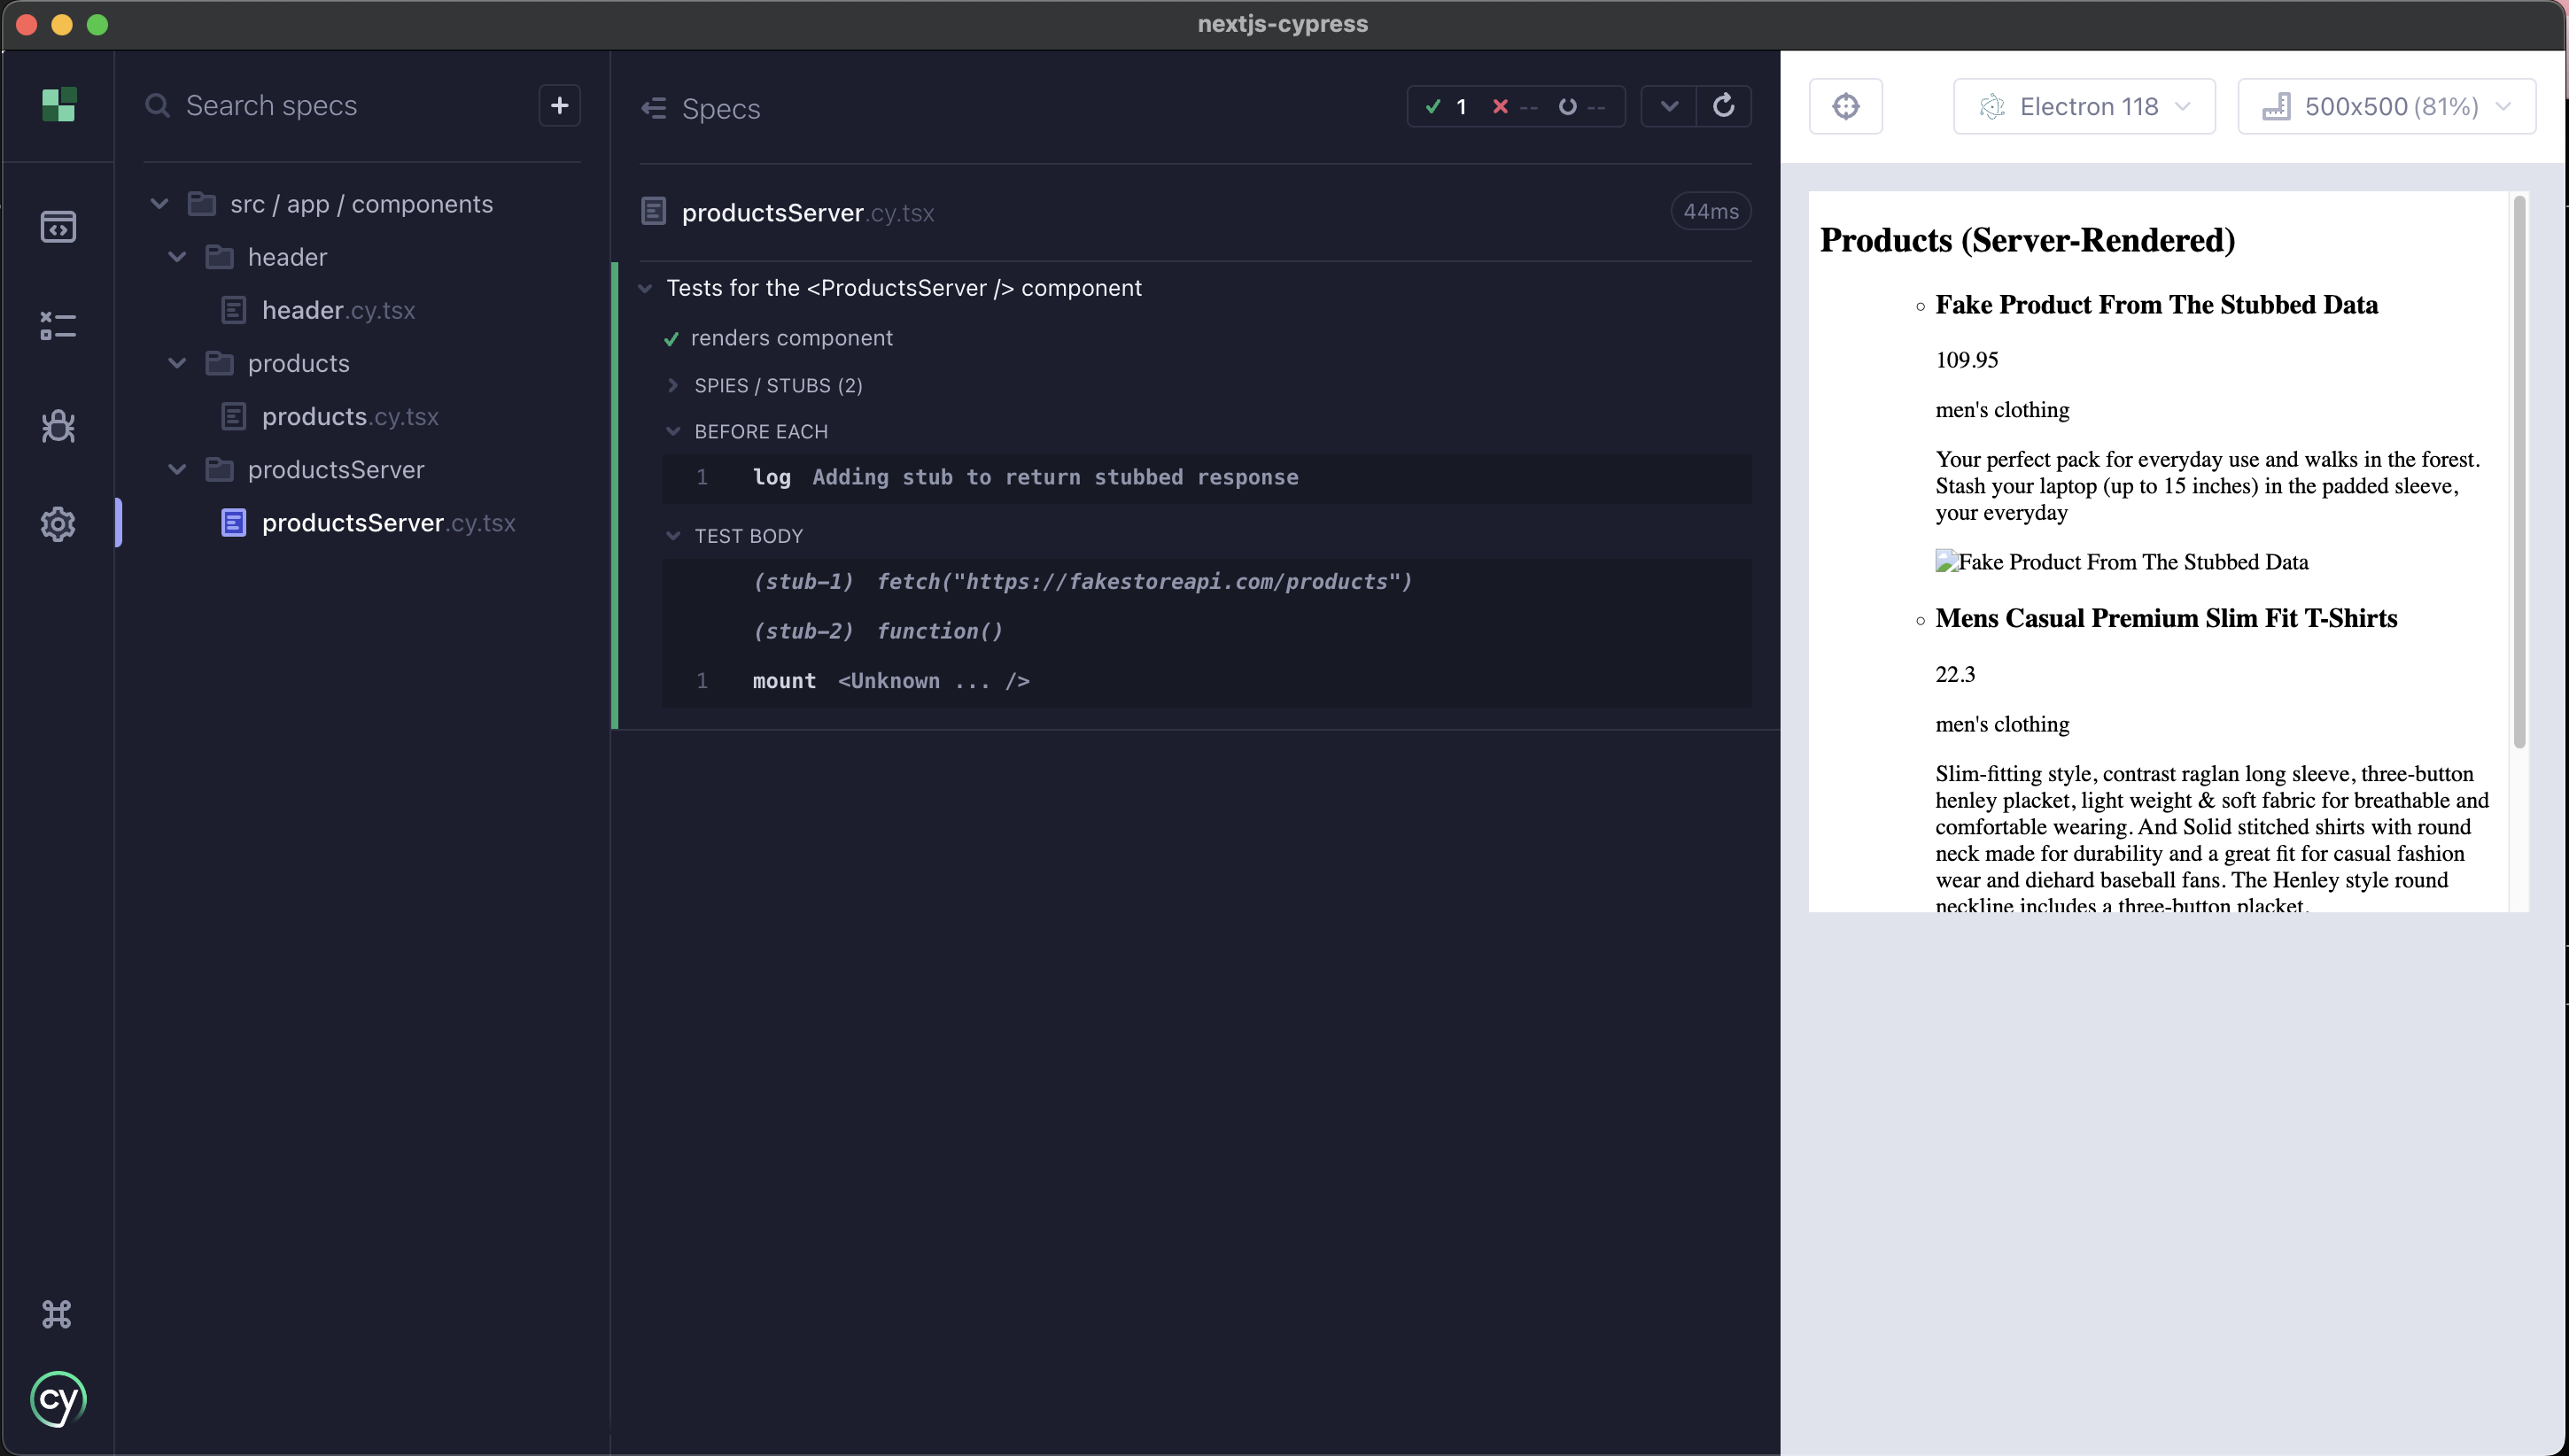This screenshot has height=1456, width=2569.
Task: Click the products.cy.tsx file icon
Action: pyautogui.click(x=233, y=416)
